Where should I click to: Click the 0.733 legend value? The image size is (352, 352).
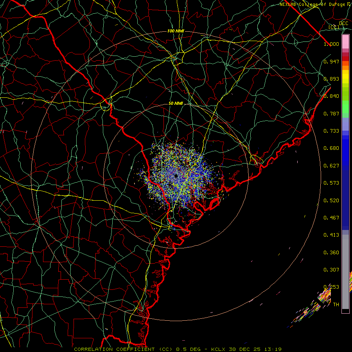click(331, 131)
